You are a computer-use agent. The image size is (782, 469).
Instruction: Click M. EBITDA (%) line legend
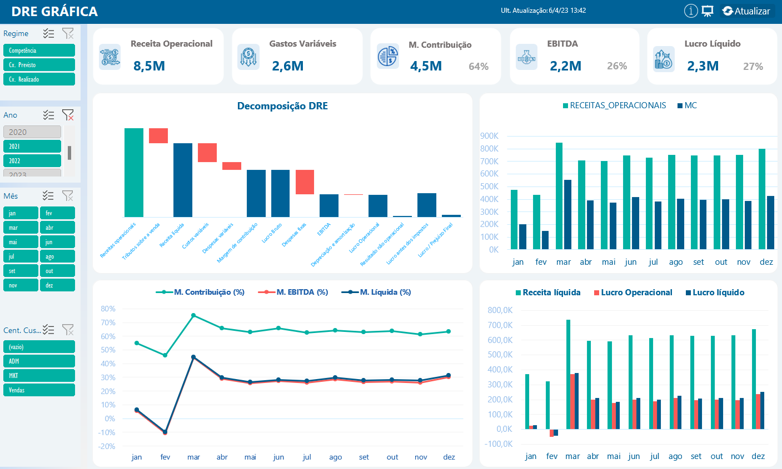[x=293, y=292]
